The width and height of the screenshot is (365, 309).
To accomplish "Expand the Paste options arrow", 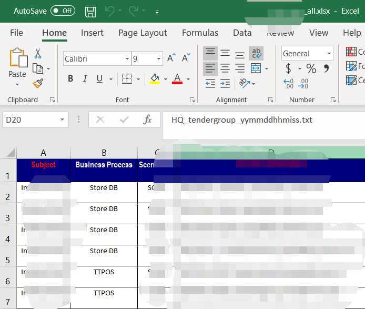I will [17, 84].
